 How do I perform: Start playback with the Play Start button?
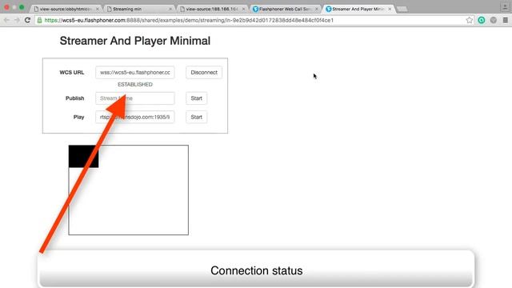pyautogui.click(x=196, y=118)
